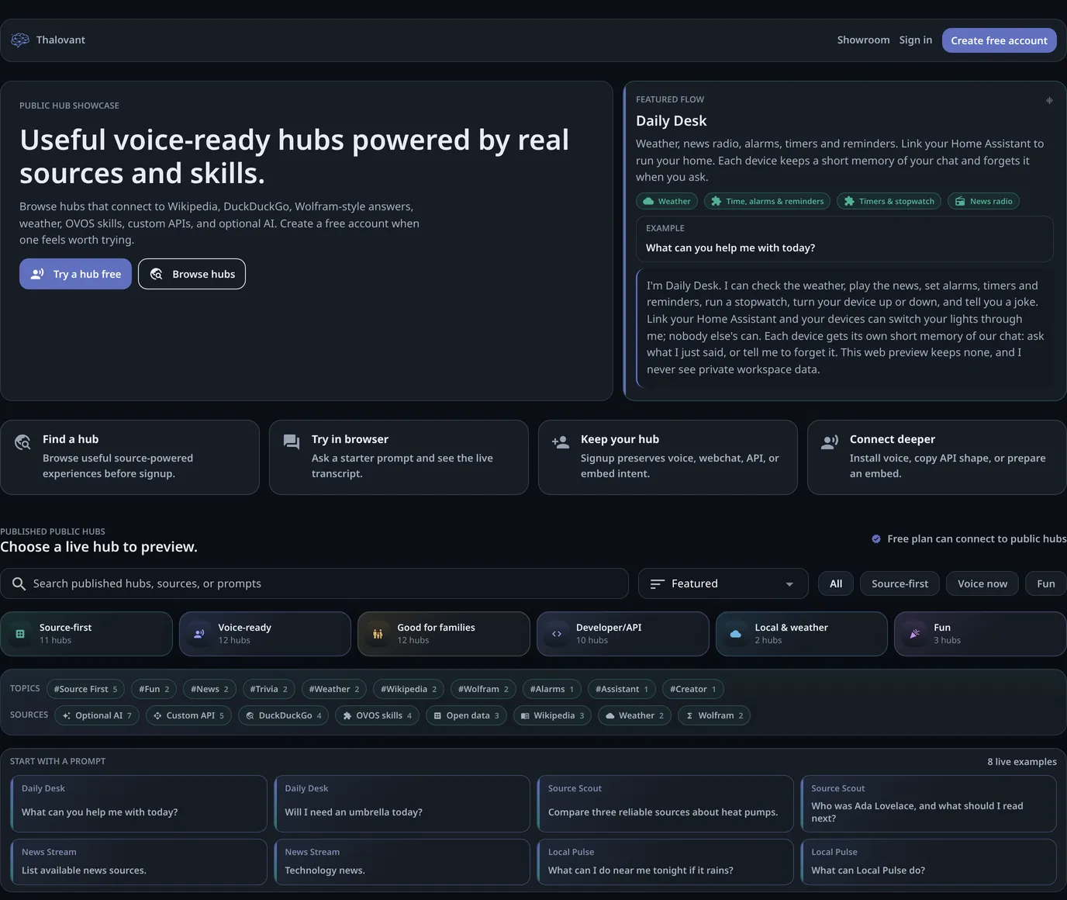Screen dimensions: 1067x900
Task: Click the Thalovant brain logo icon
Action: pyautogui.click(x=20, y=40)
